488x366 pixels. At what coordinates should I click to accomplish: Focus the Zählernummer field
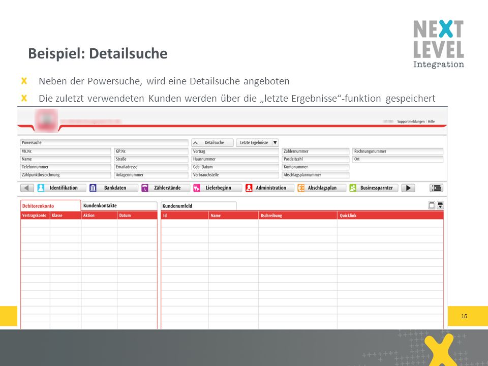pyautogui.click(x=316, y=151)
